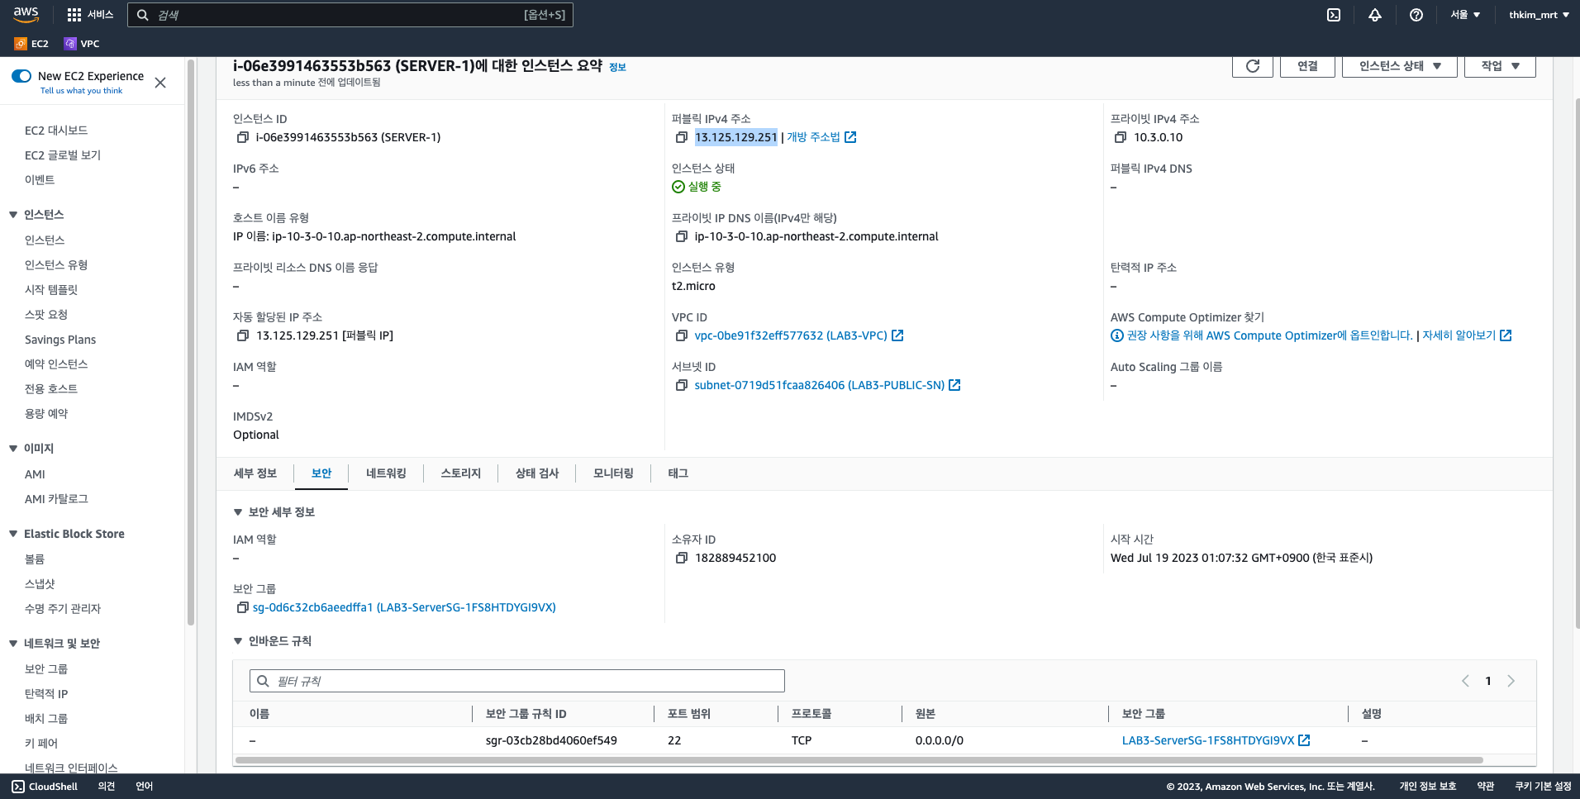Screen dimensions: 1580x799
Task: Open 보안 그룹 in sidebar
Action: [x=46, y=669]
